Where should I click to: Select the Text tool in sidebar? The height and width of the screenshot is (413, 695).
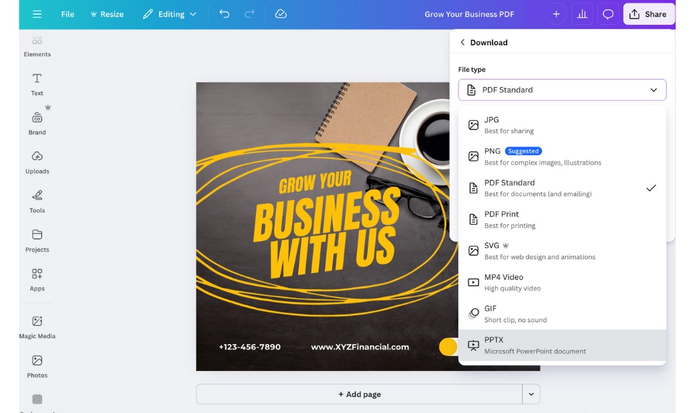pos(37,84)
